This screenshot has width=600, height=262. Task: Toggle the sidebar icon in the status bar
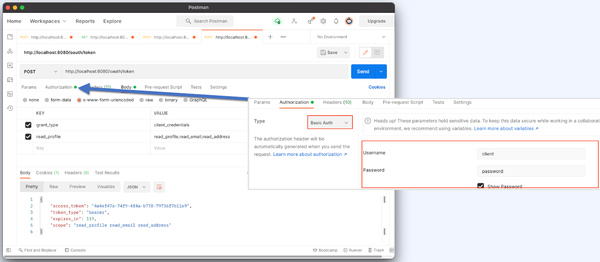point(8,250)
